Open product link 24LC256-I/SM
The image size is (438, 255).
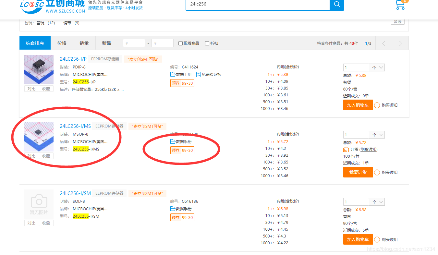pyautogui.click(x=75, y=193)
